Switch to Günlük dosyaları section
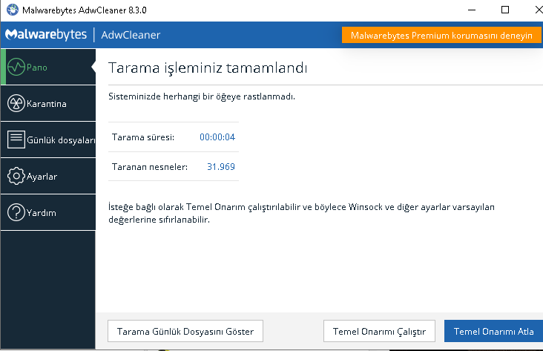543x351 pixels. pyautogui.click(x=48, y=140)
